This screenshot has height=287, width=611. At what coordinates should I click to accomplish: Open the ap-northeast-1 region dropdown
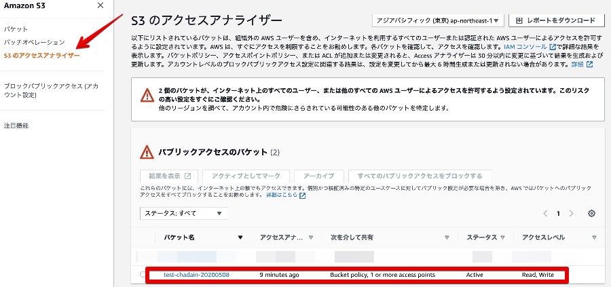coord(439,20)
